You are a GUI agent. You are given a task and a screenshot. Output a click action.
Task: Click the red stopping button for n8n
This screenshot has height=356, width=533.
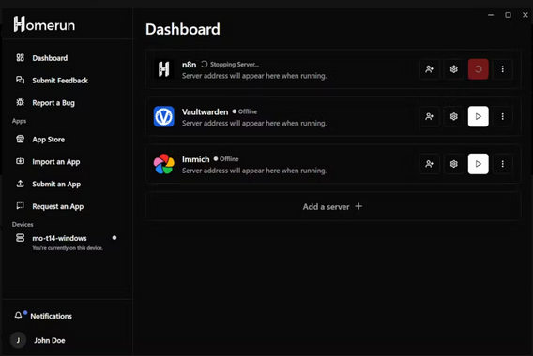click(x=478, y=69)
